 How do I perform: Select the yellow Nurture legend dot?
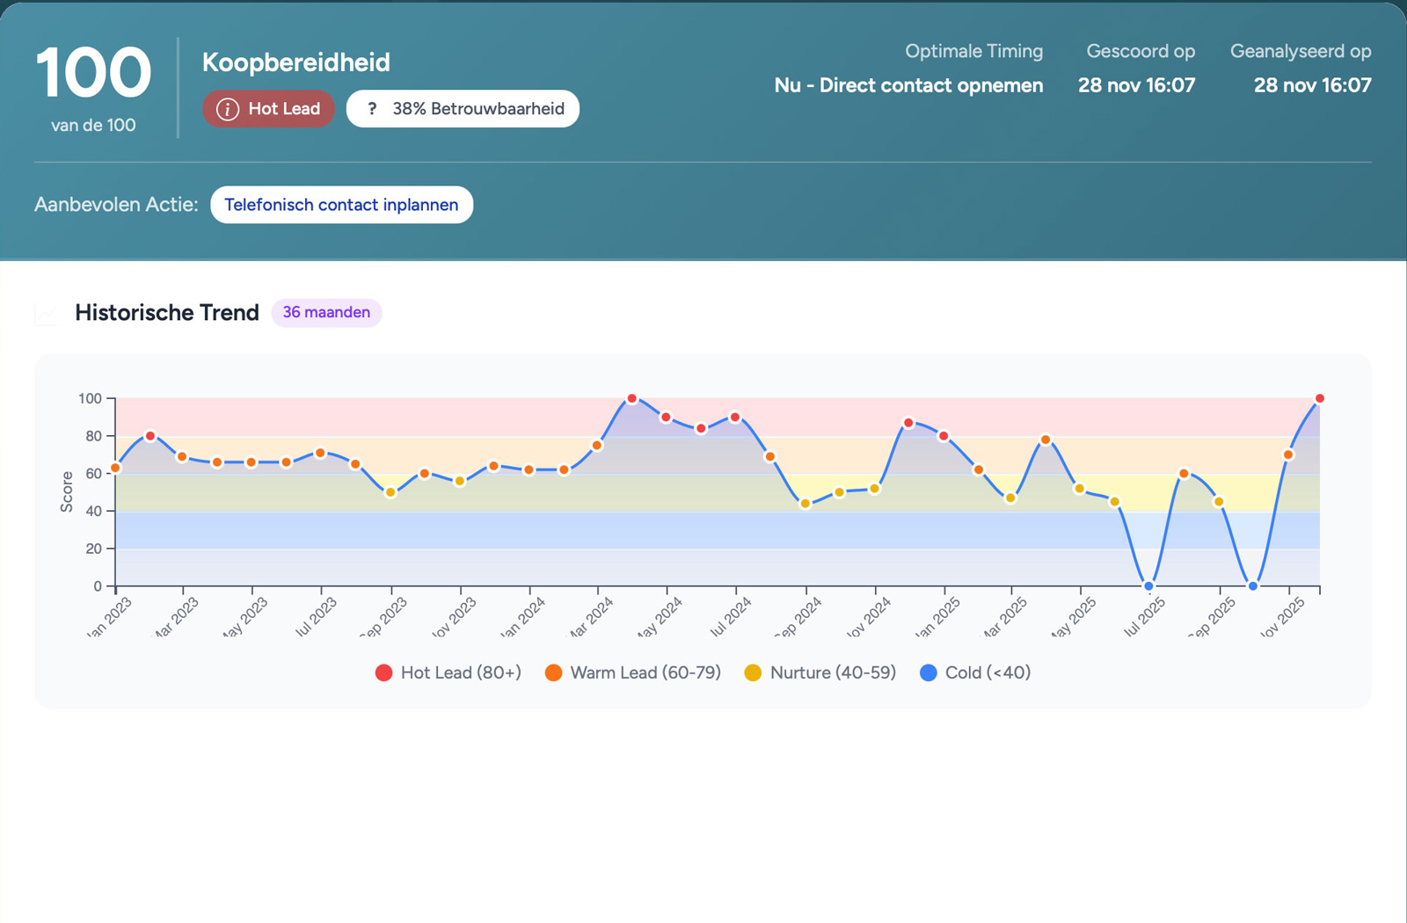(x=752, y=672)
